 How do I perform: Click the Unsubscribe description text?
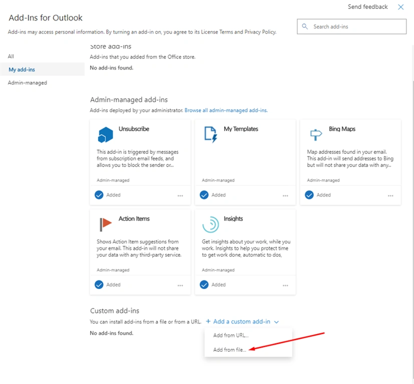(137, 158)
